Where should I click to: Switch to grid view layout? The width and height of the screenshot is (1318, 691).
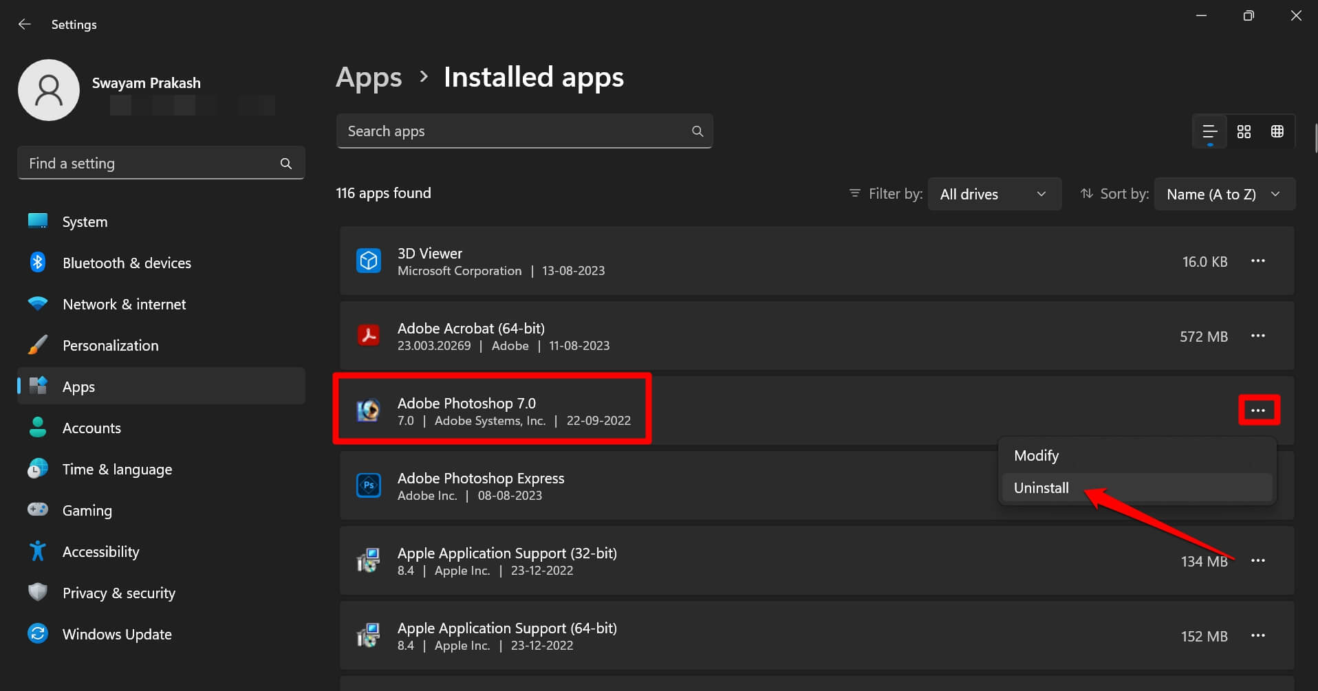[x=1244, y=131]
